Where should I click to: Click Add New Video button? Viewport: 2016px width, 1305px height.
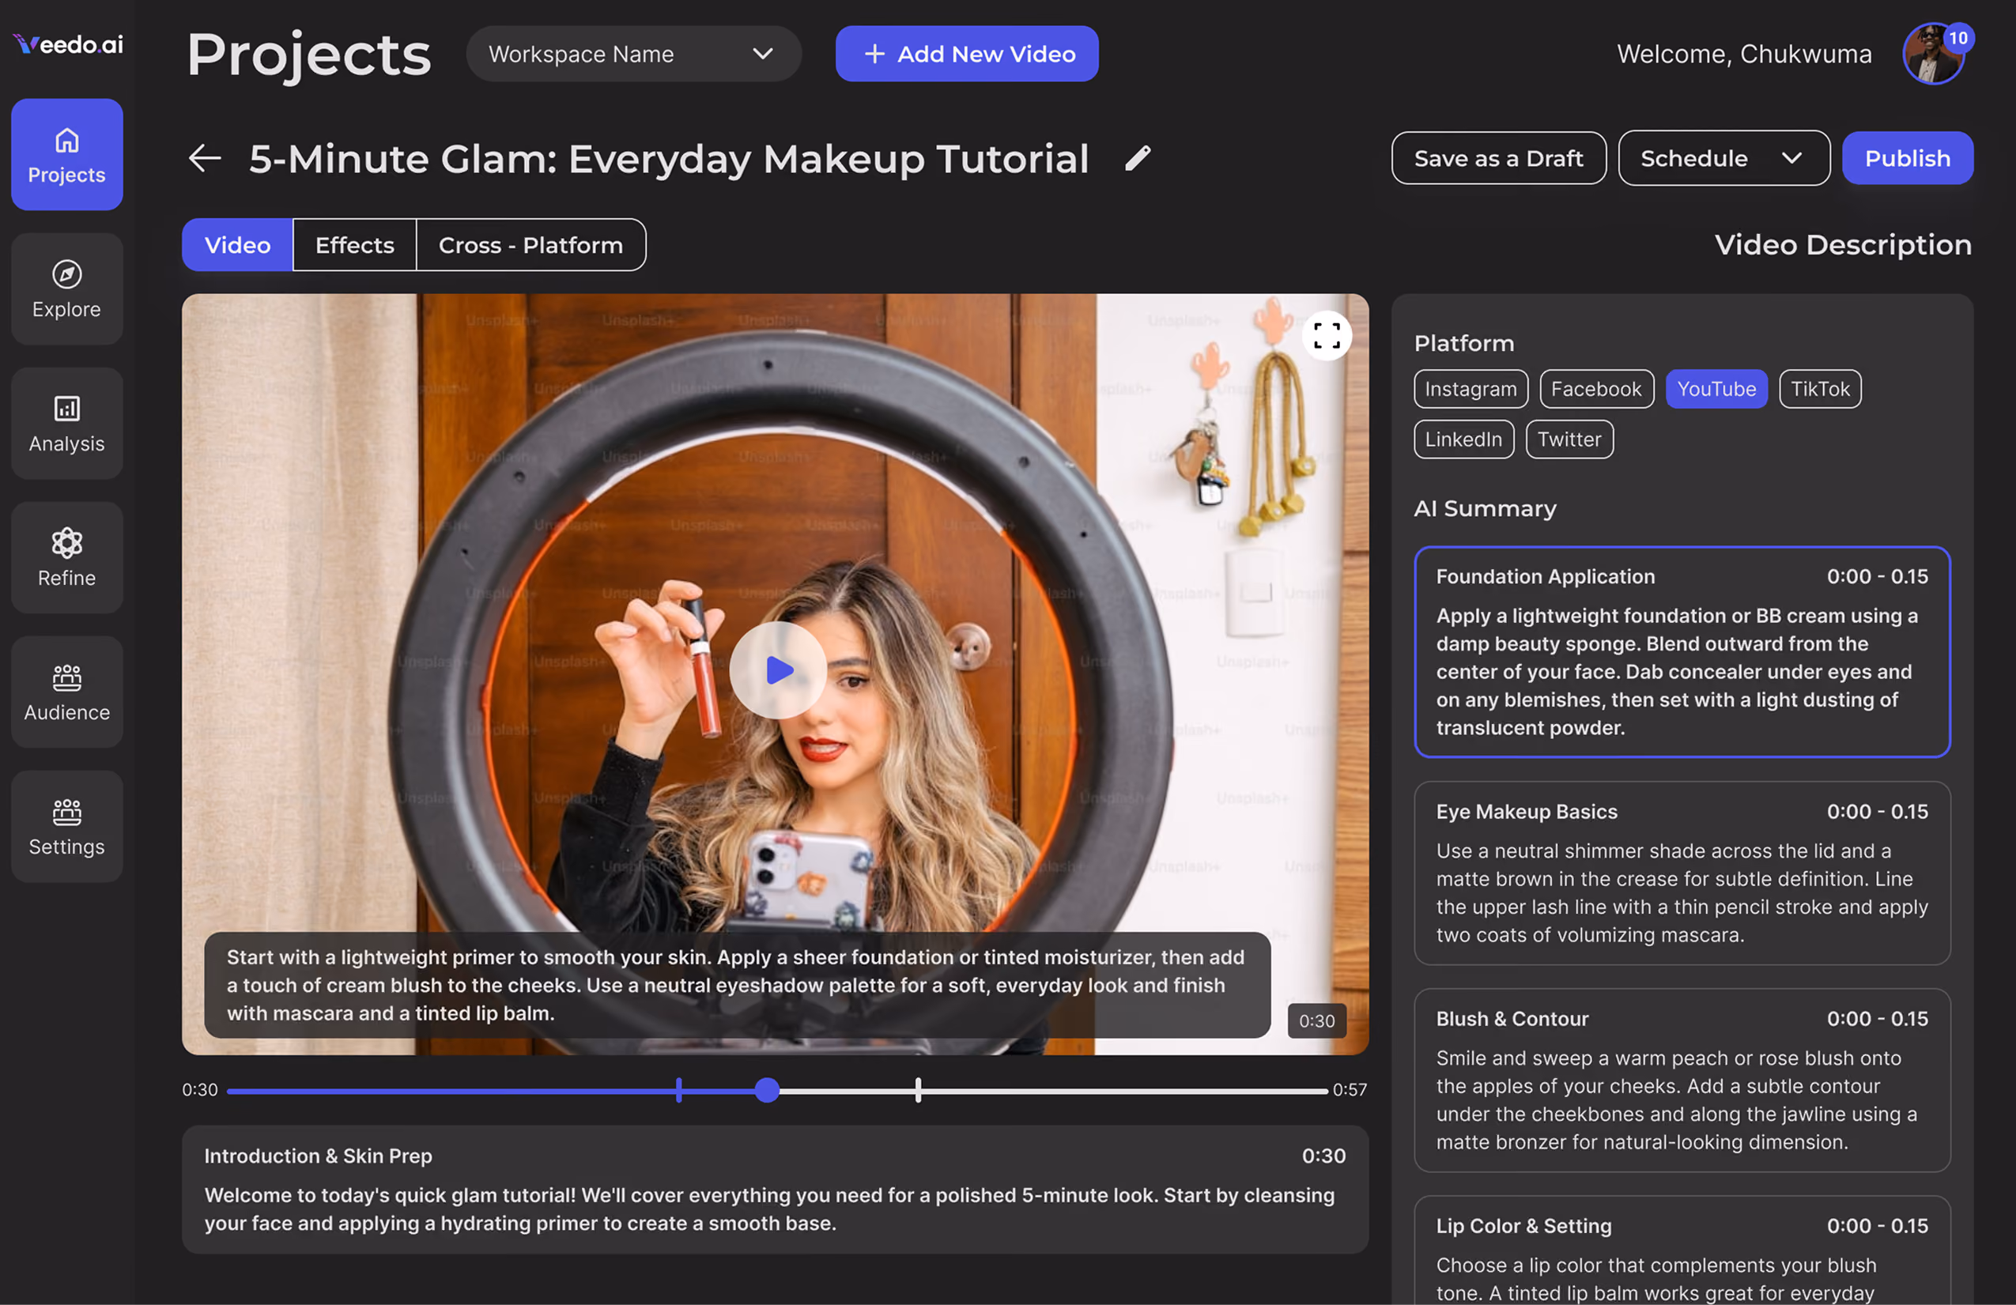point(966,55)
